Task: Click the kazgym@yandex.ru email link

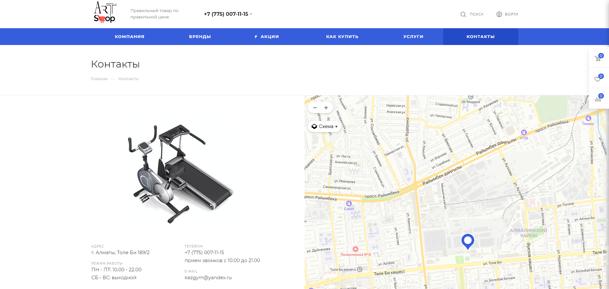Action: [x=208, y=278]
